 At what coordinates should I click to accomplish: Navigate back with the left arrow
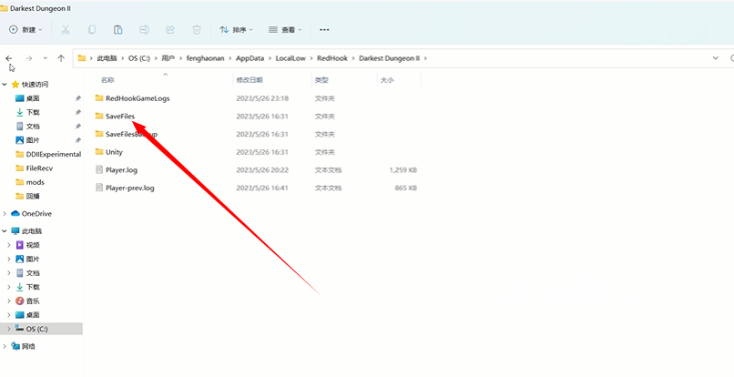tap(9, 58)
